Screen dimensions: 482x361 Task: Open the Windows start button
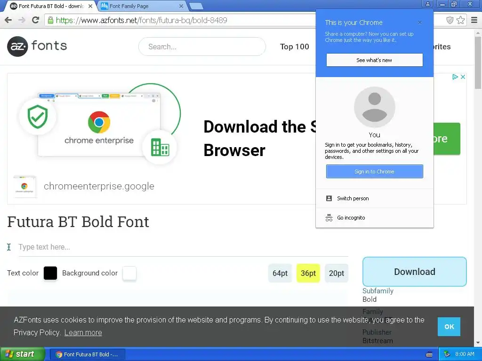click(x=22, y=354)
